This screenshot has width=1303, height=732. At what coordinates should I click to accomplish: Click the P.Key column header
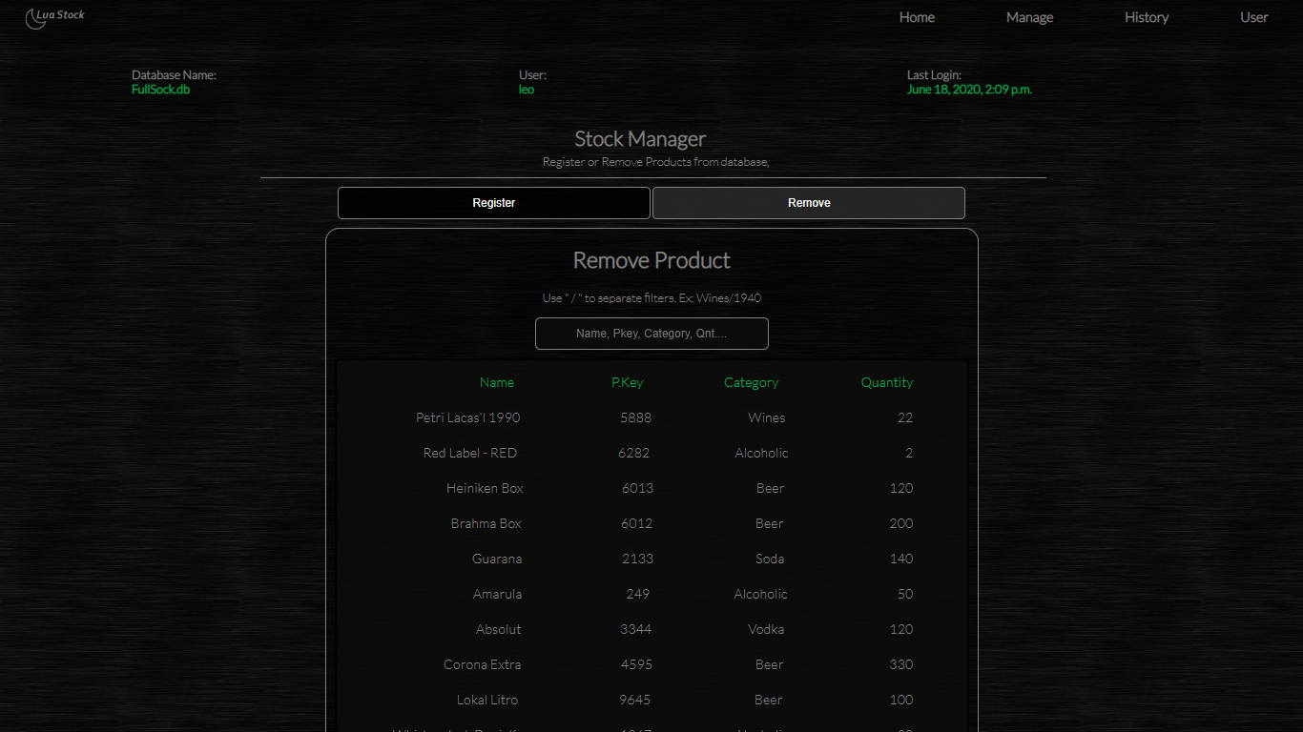coord(627,382)
